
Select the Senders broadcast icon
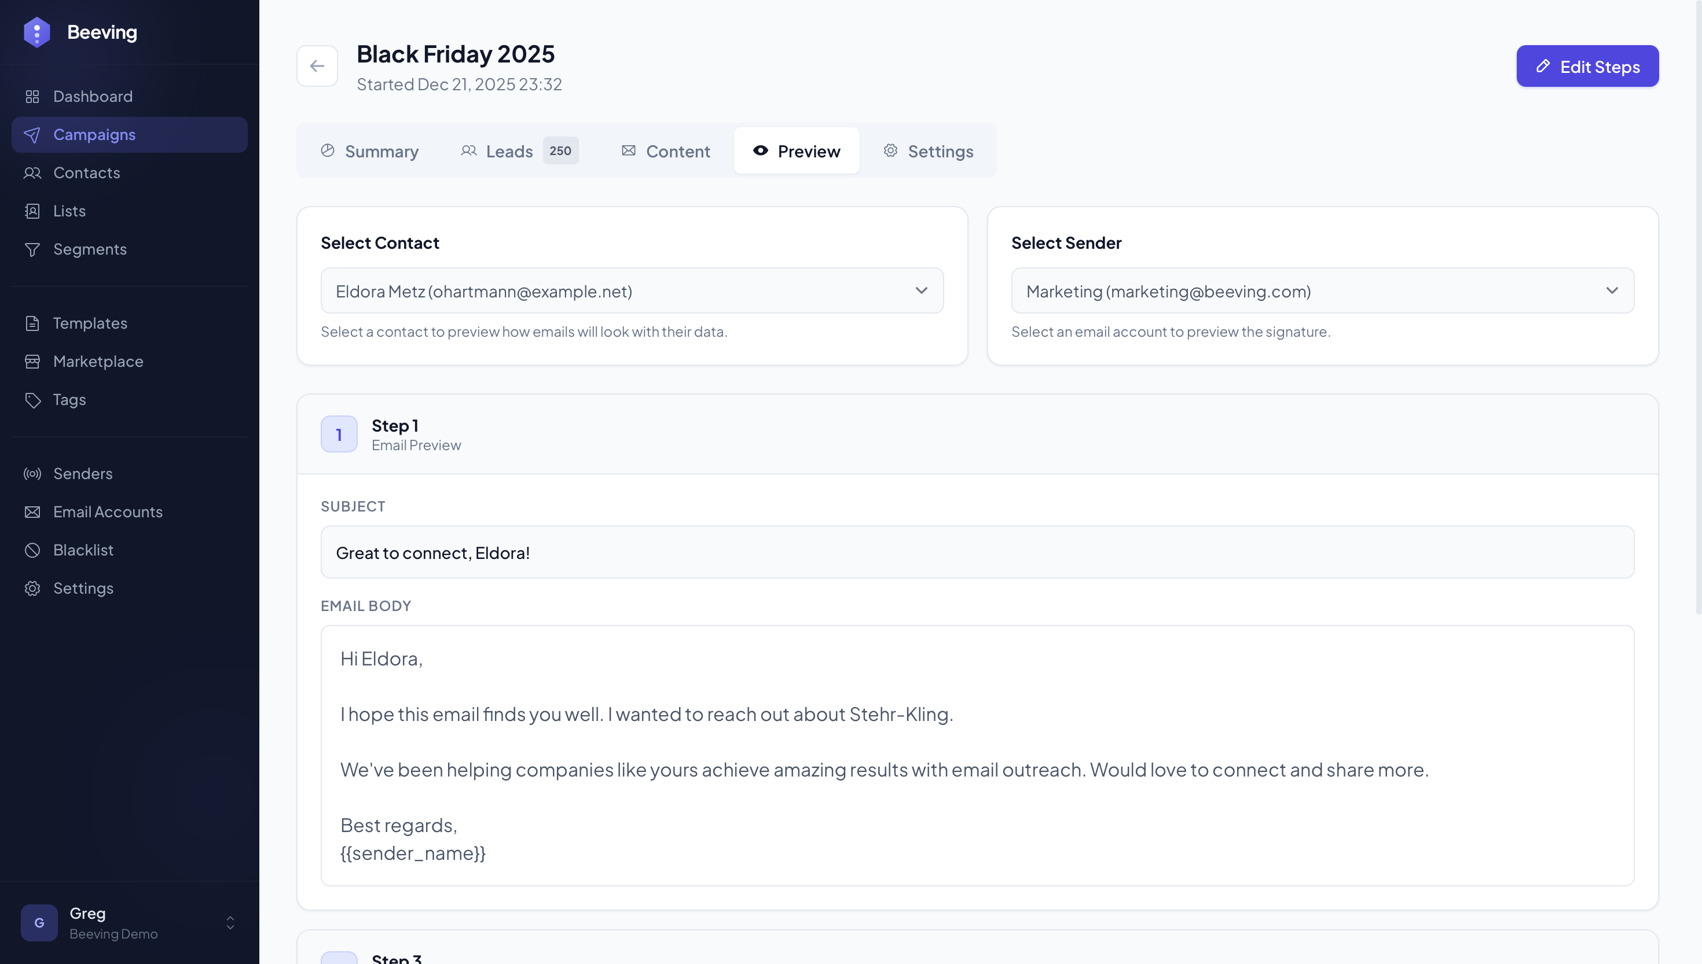pyautogui.click(x=33, y=474)
